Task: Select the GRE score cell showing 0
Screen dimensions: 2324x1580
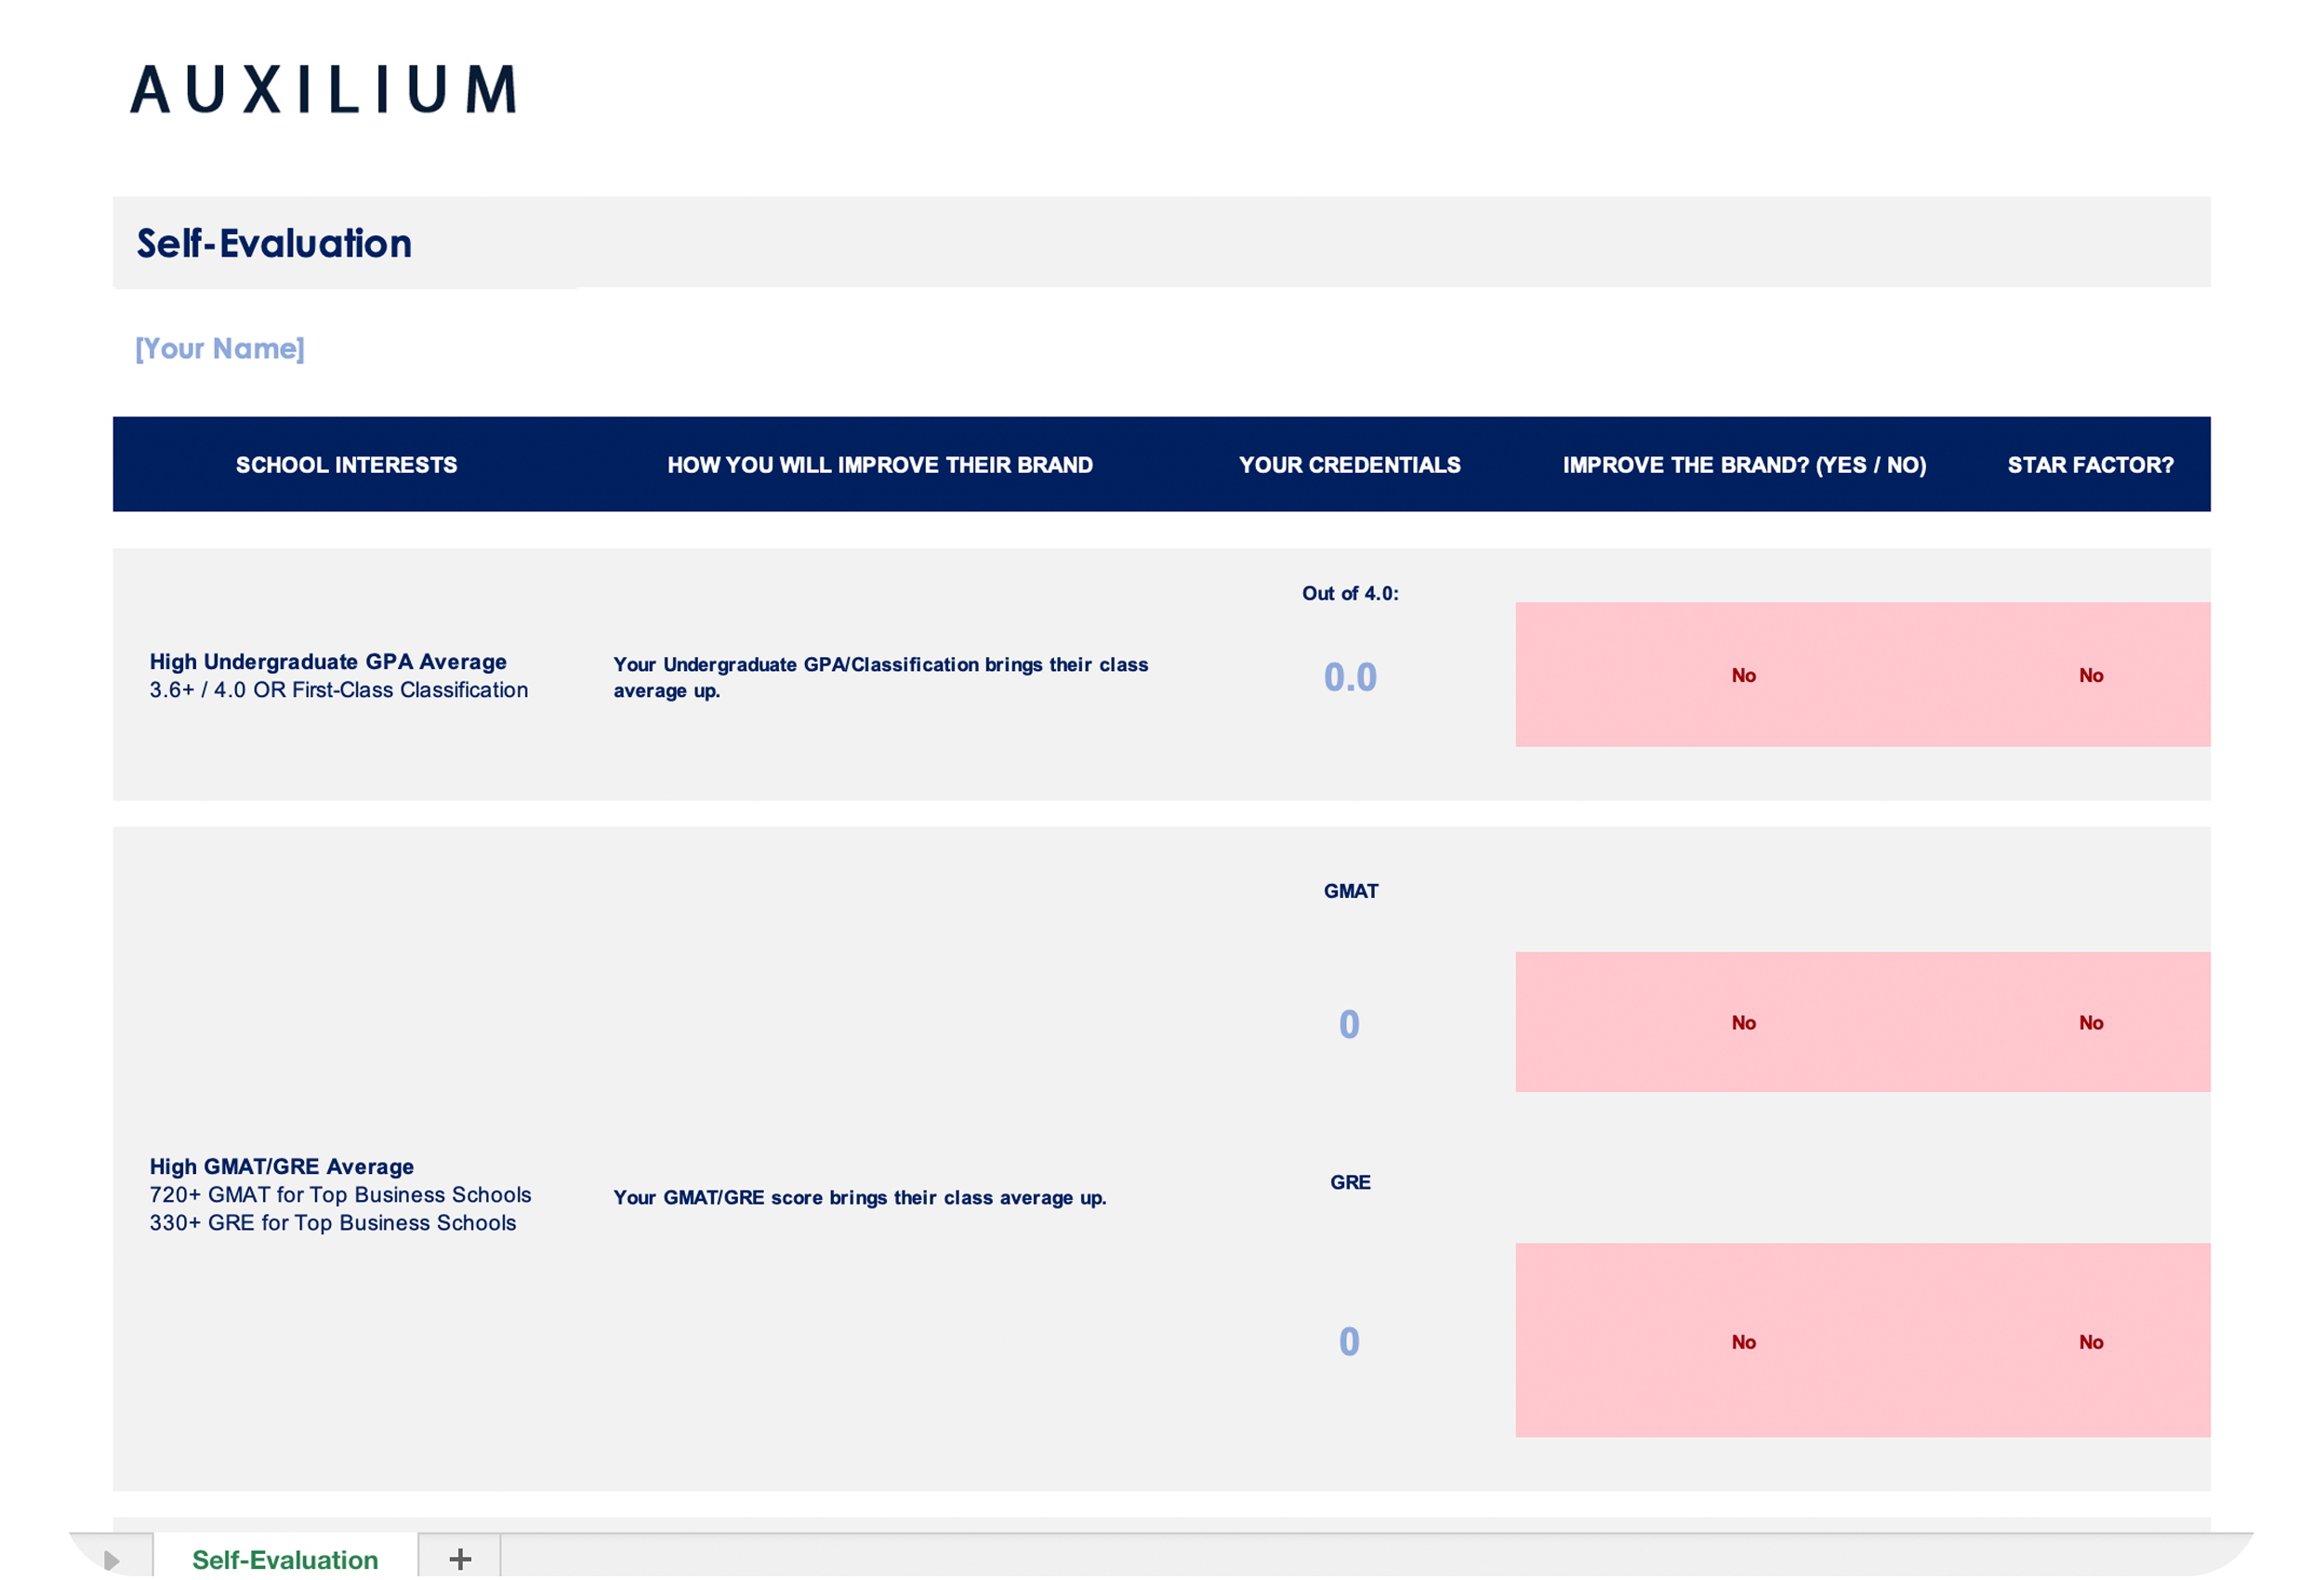Action: tap(1349, 1341)
